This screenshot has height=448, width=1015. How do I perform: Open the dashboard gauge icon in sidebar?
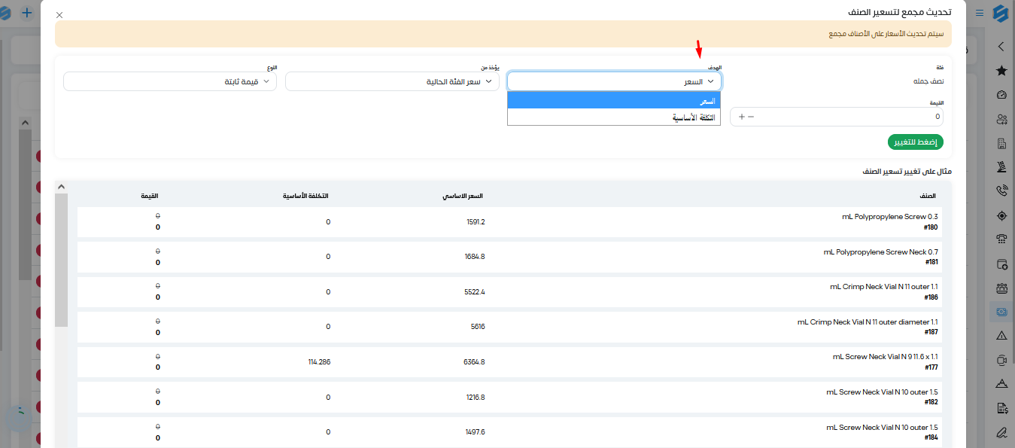point(1001,95)
